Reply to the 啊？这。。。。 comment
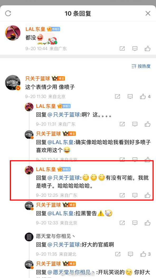156x278 pixels. click(135, 124)
